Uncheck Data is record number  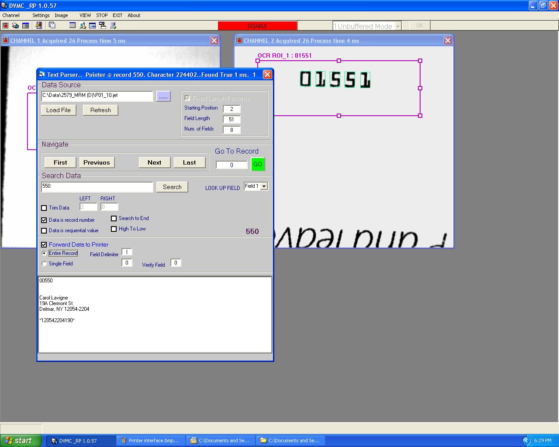(44, 220)
